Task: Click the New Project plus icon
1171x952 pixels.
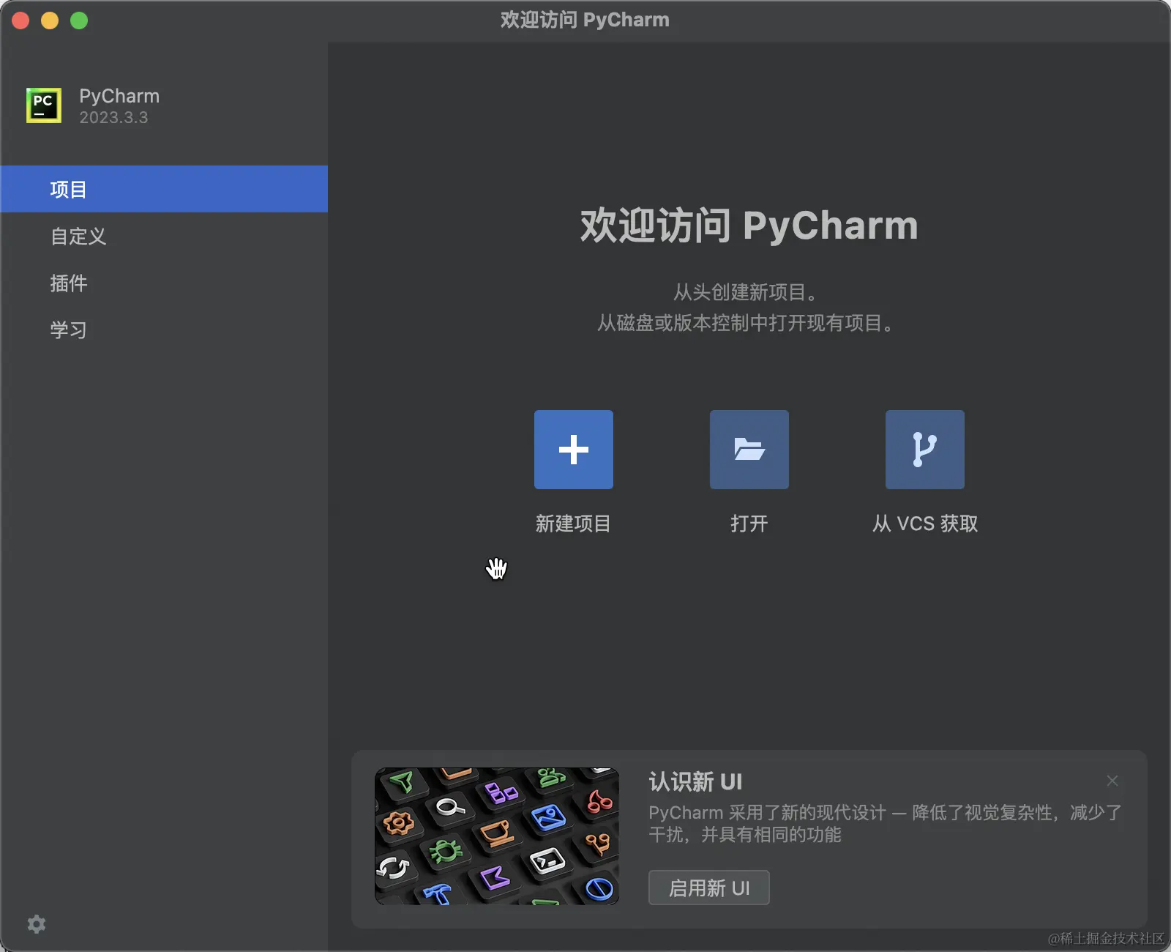Action: 574,450
